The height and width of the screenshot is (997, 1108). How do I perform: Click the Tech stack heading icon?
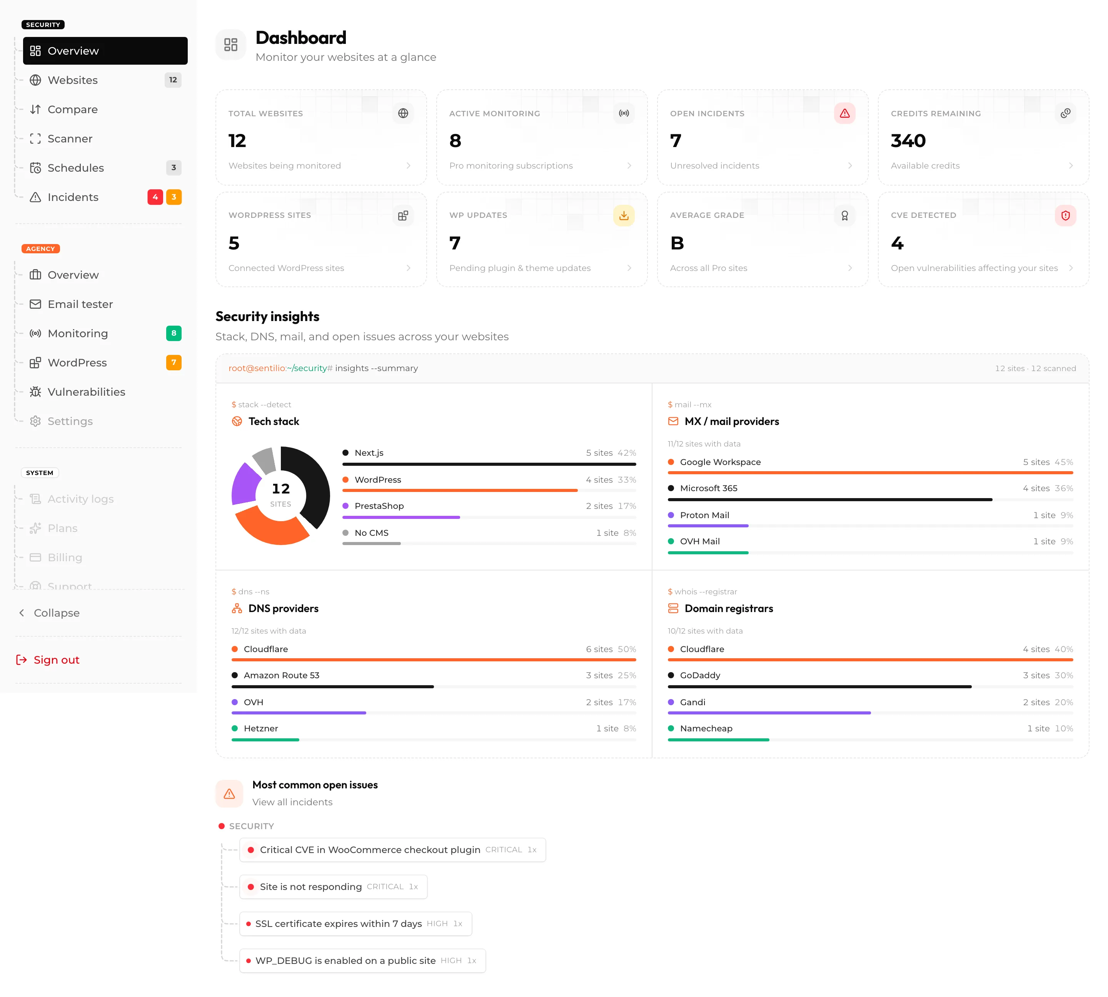[237, 421]
